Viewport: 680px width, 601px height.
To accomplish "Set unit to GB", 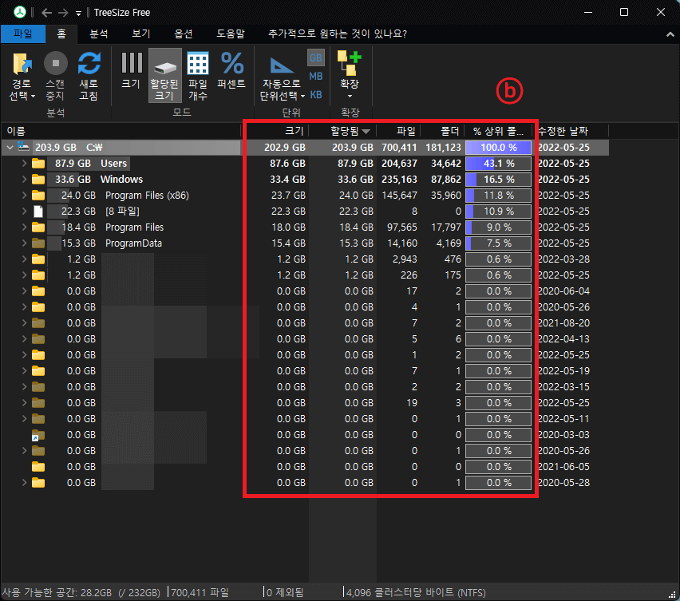I will pyautogui.click(x=316, y=58).
